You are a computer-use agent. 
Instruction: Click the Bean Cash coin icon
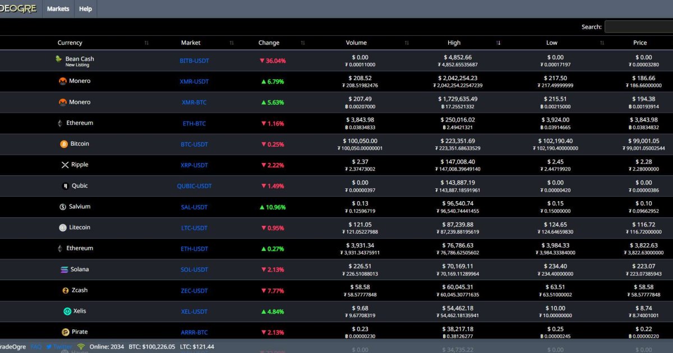58,59
